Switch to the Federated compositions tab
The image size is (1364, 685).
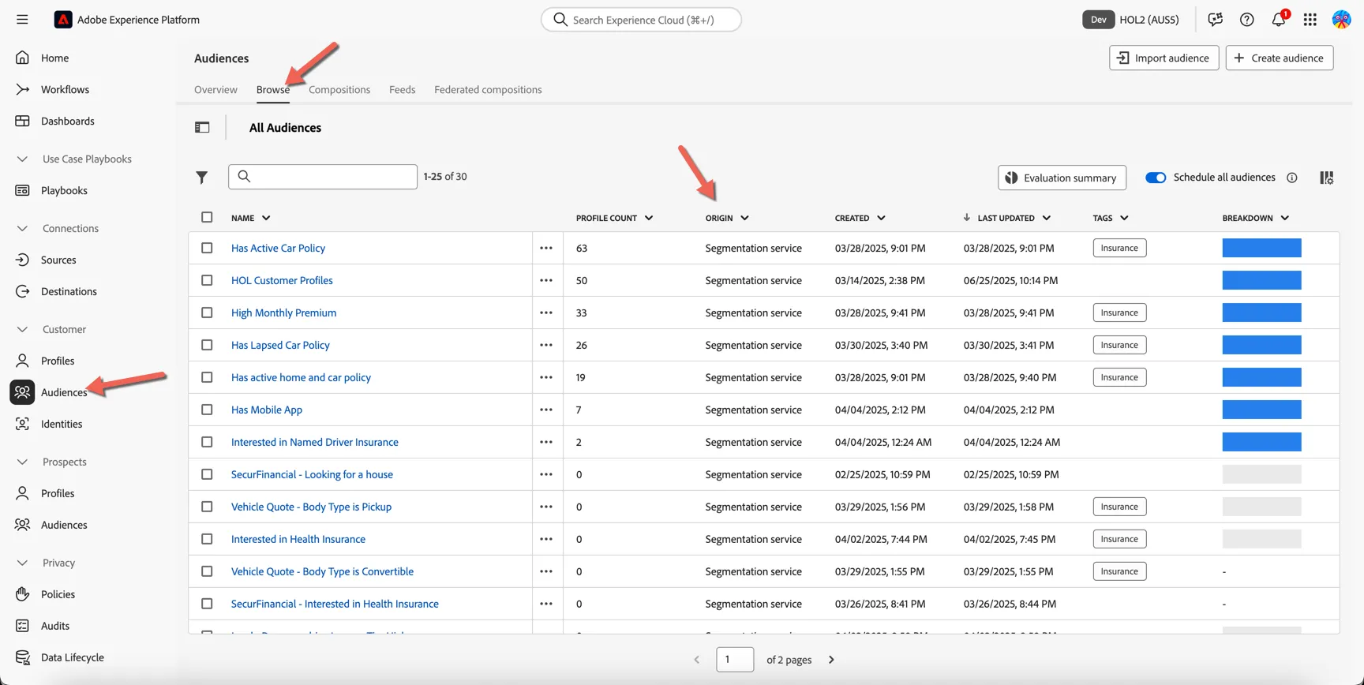(x=488, y=89)
